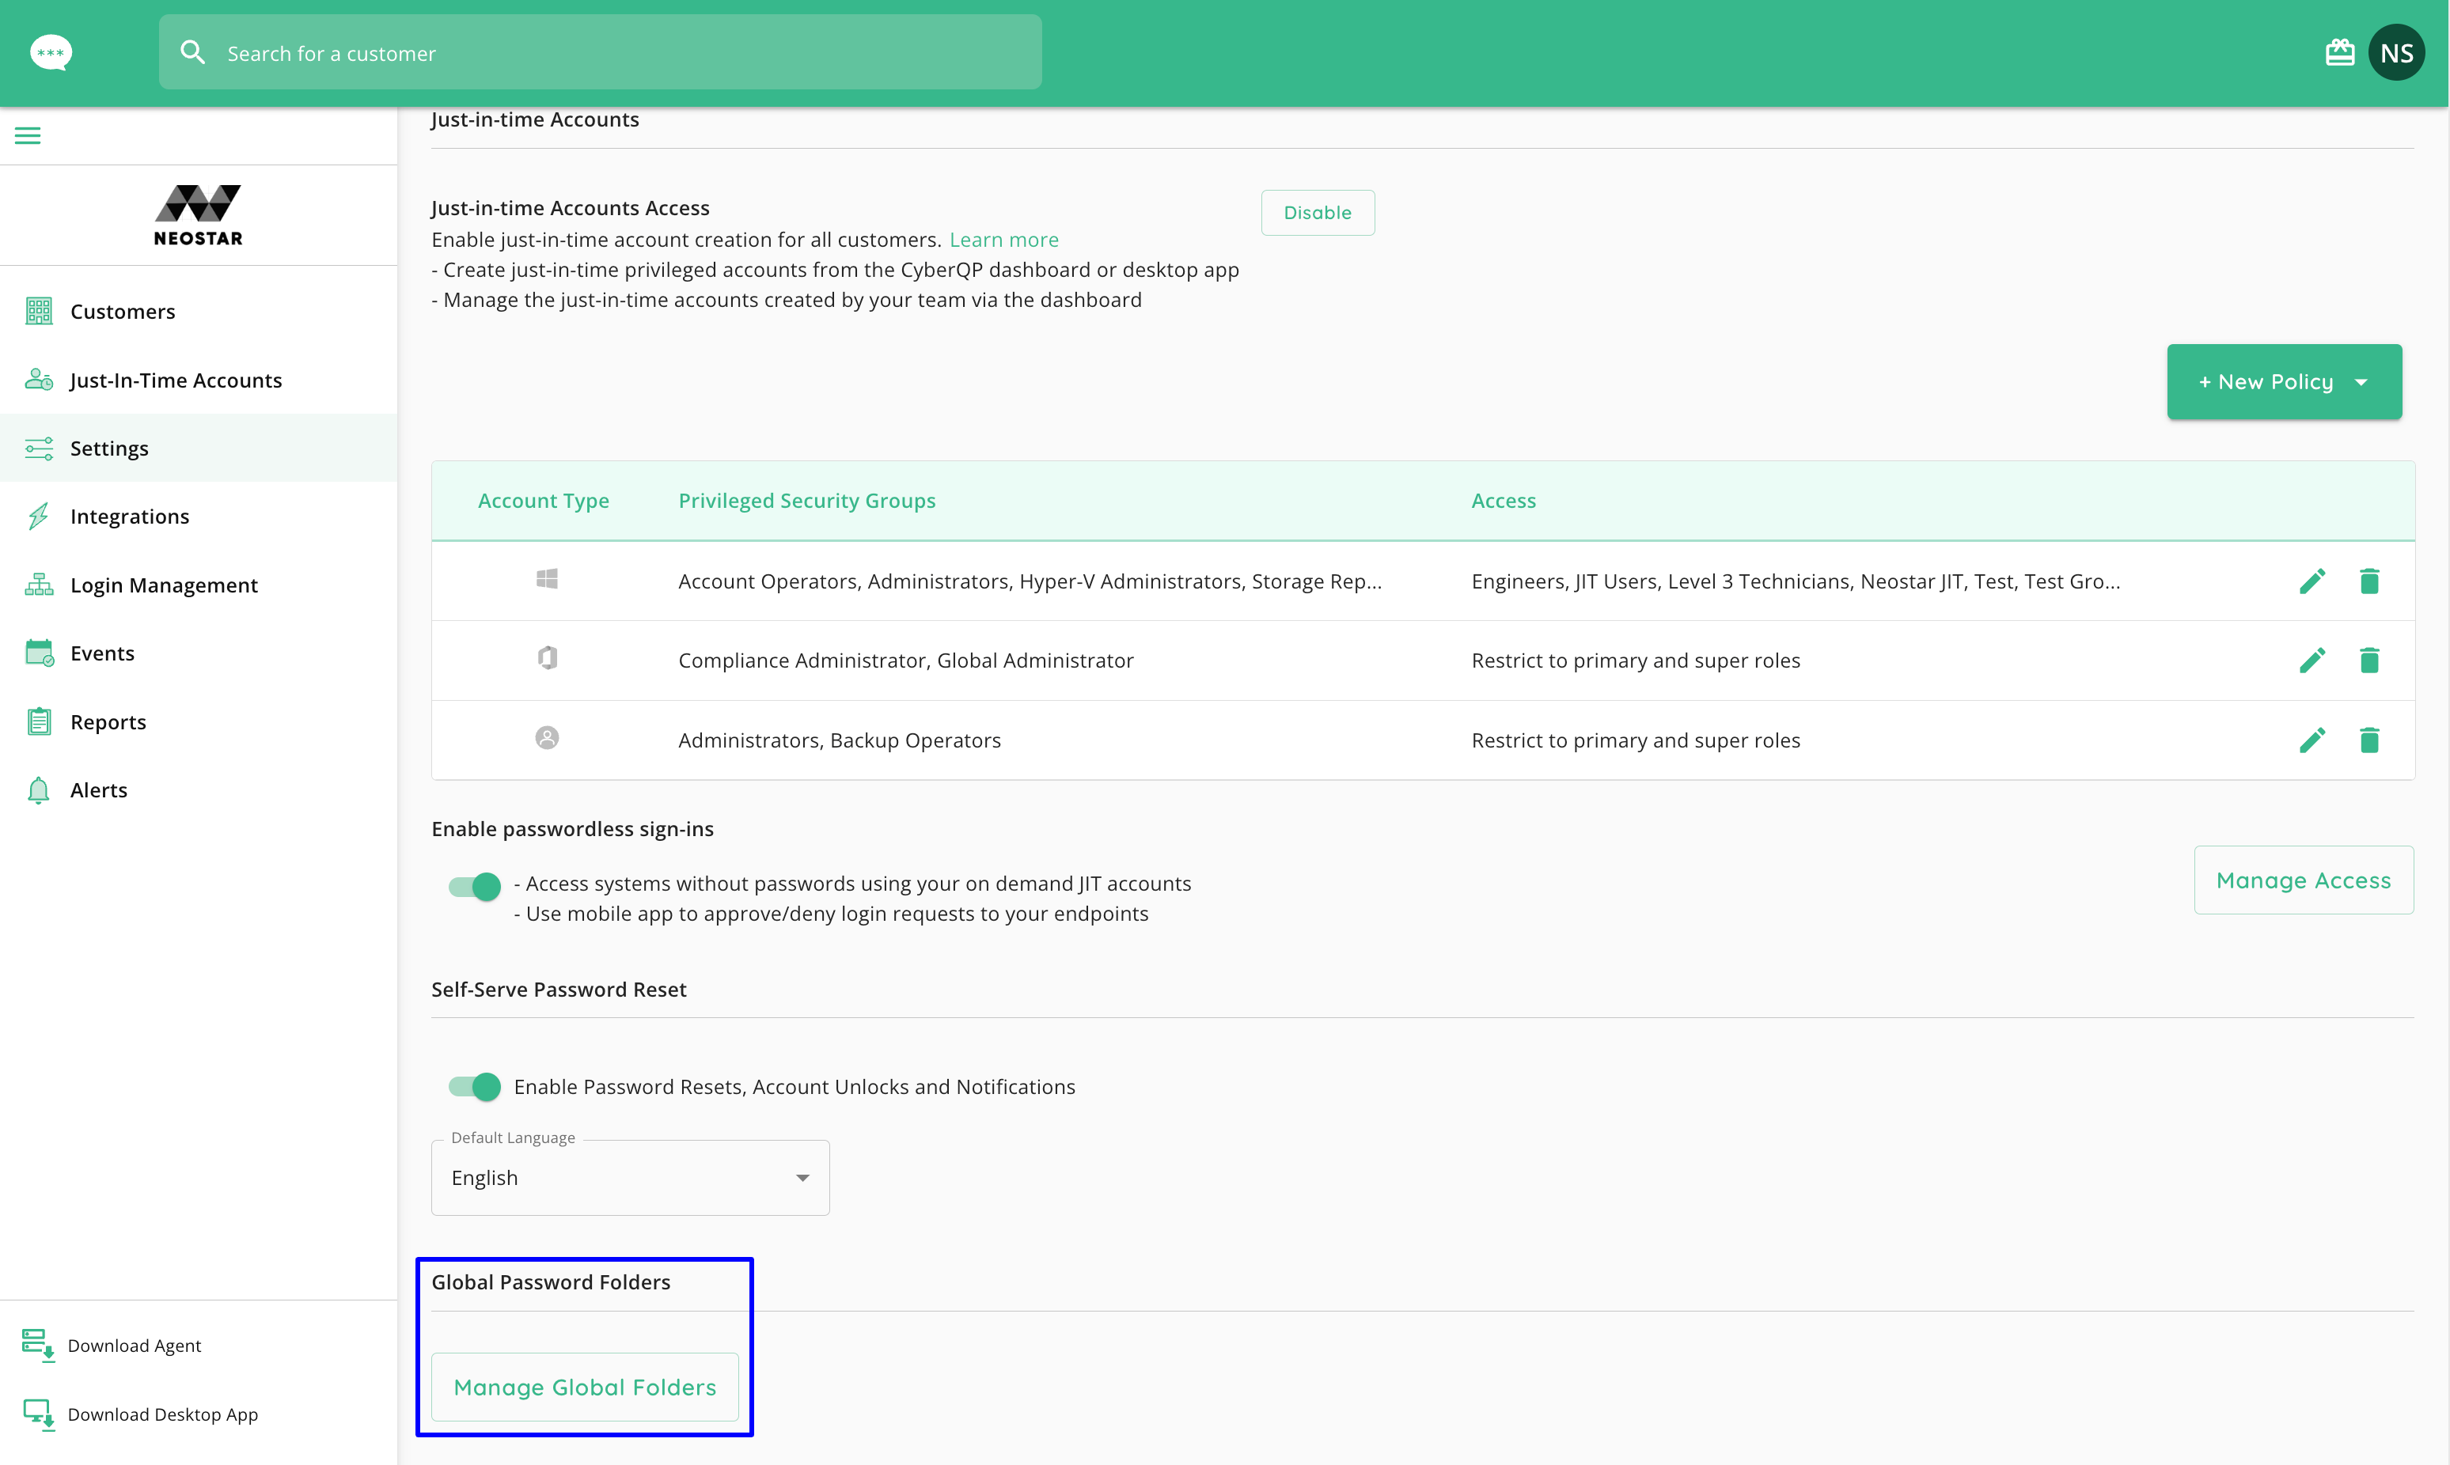This screenshot has height=1465, width=2450.
Task: Click the Customers building icon
Action: click(x=39, y=311)
